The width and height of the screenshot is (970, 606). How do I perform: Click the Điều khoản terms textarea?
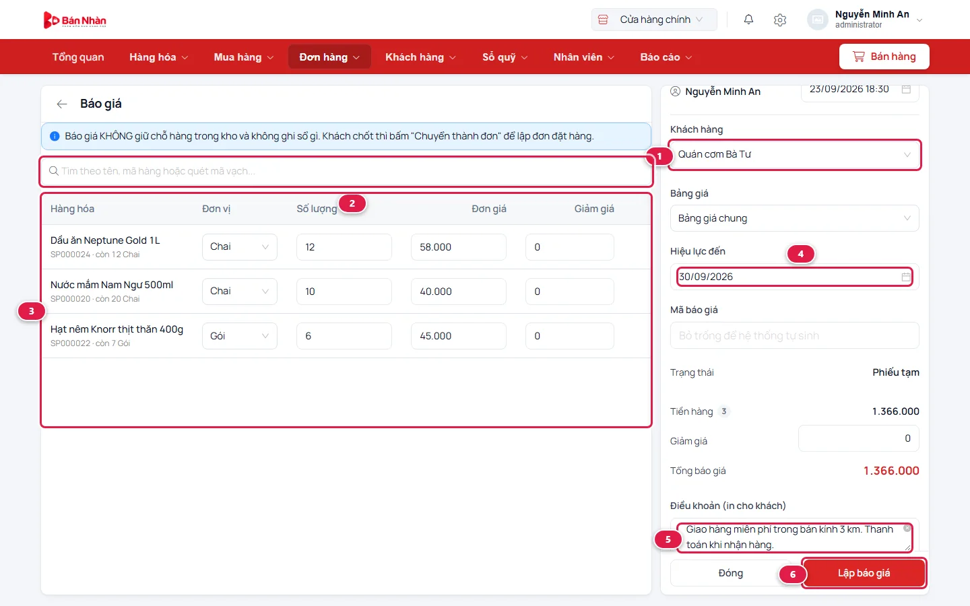(795, 537)
